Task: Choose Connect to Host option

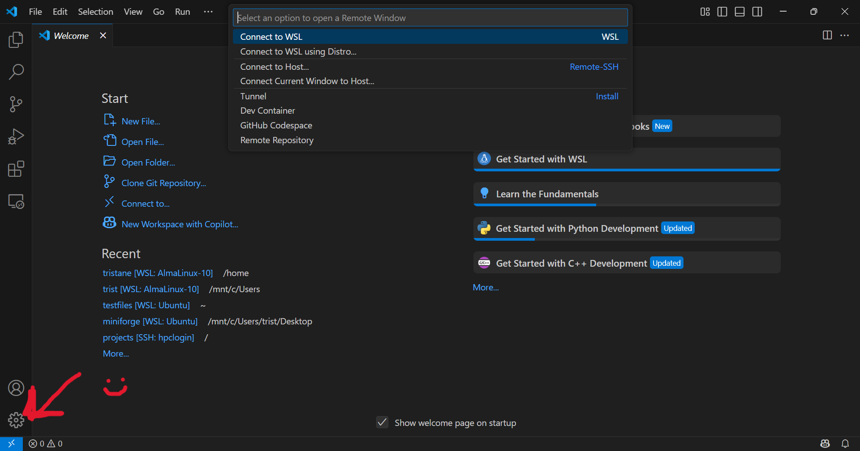Action: coord(430,67)
